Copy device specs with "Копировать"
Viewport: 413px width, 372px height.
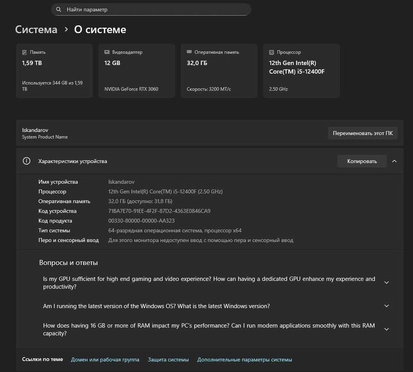[x=362, y=161]
